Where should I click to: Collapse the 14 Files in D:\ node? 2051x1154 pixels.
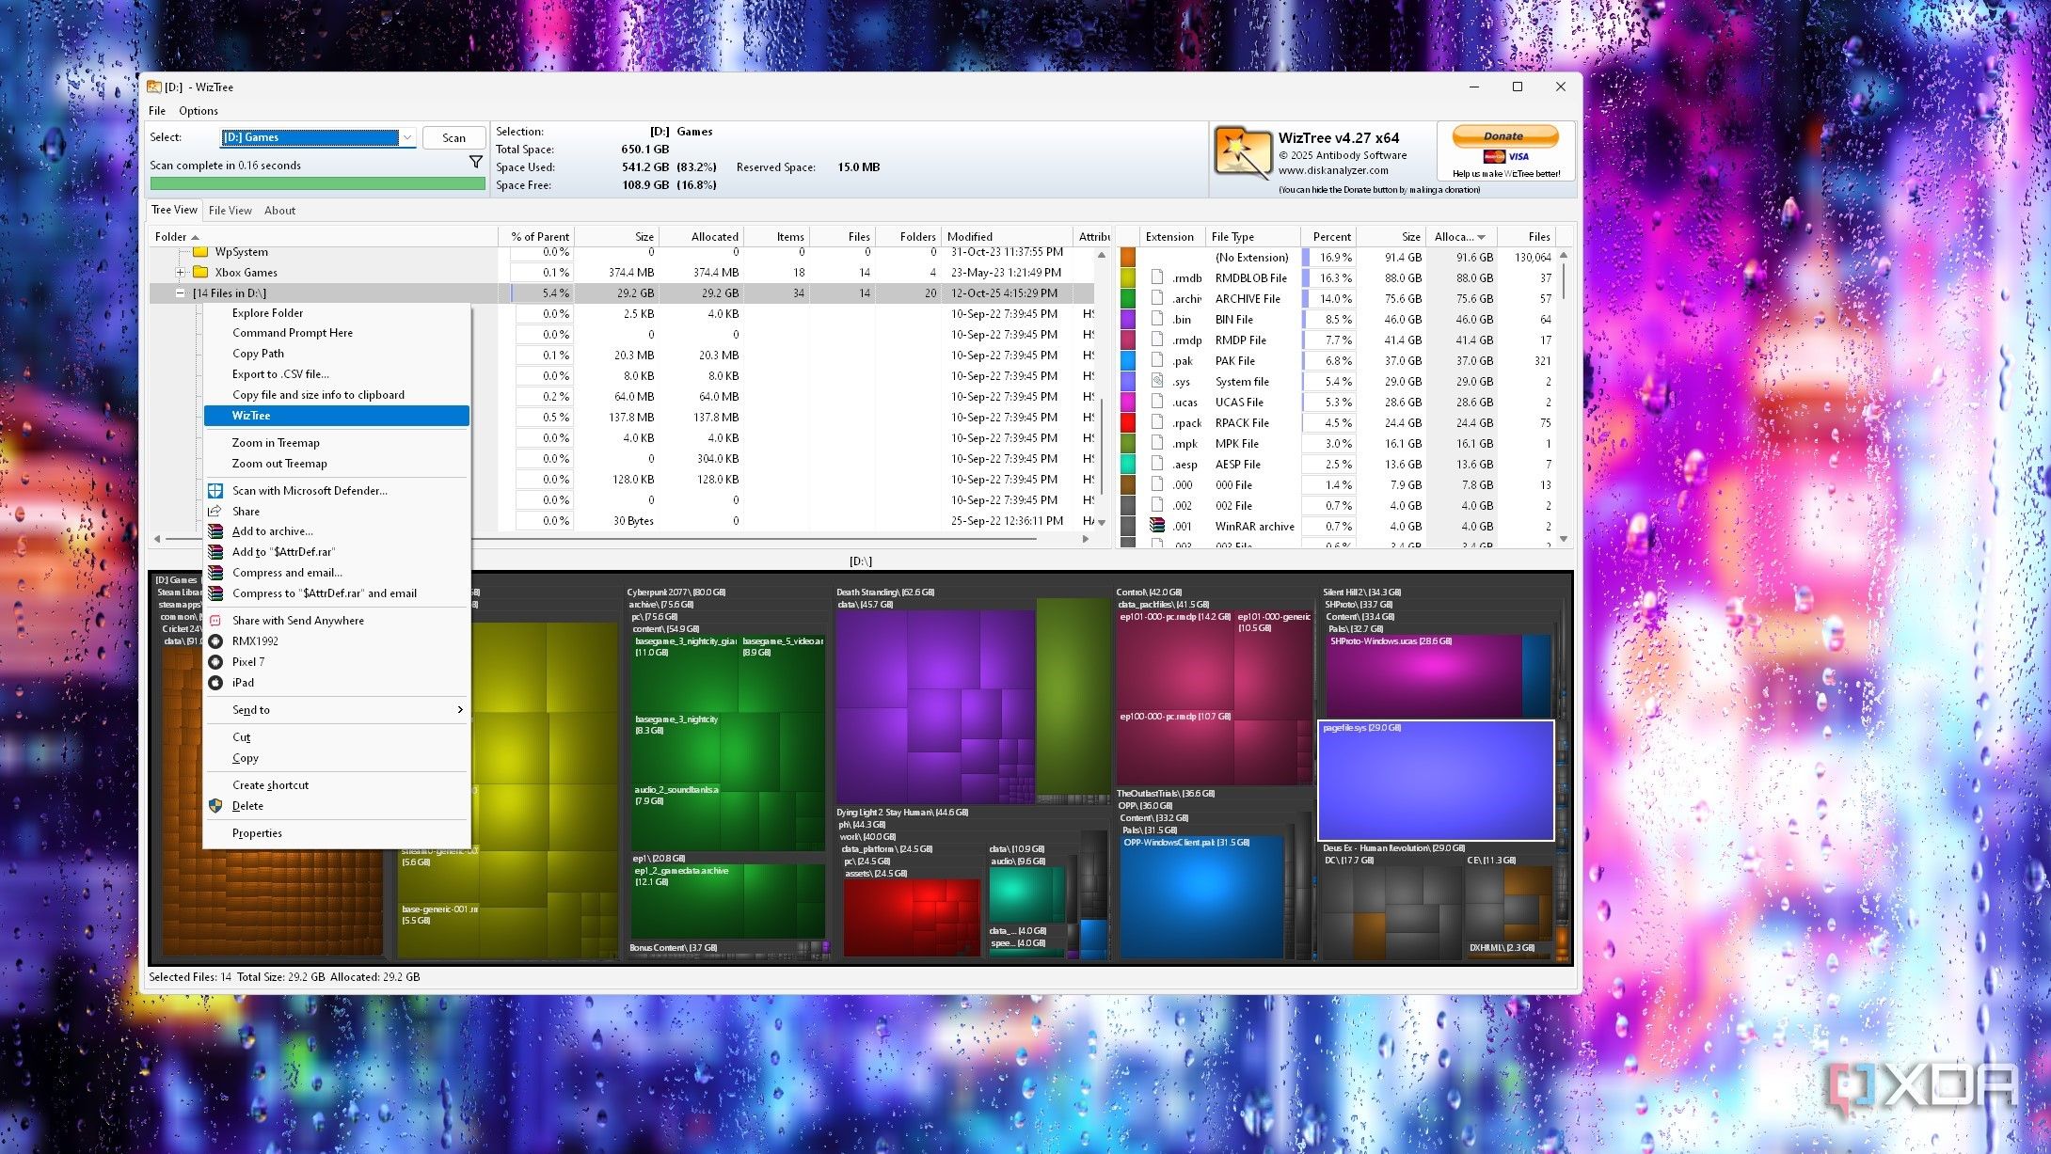181,293
